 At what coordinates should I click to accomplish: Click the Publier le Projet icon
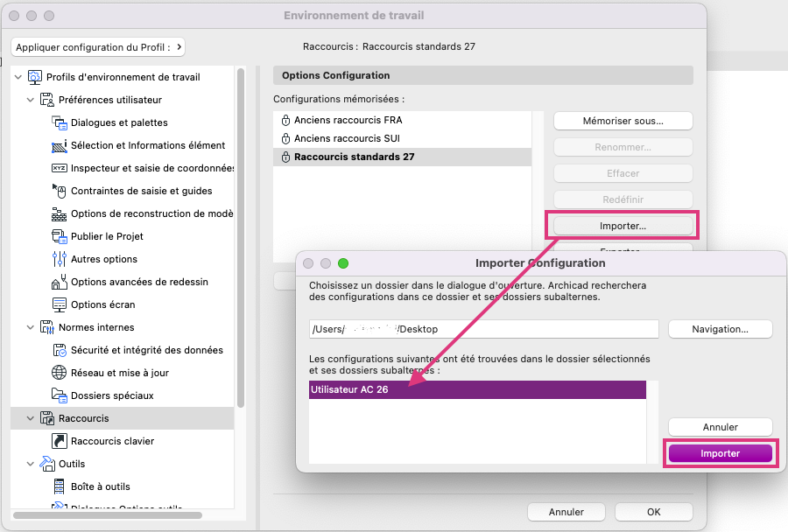(60, 236)
